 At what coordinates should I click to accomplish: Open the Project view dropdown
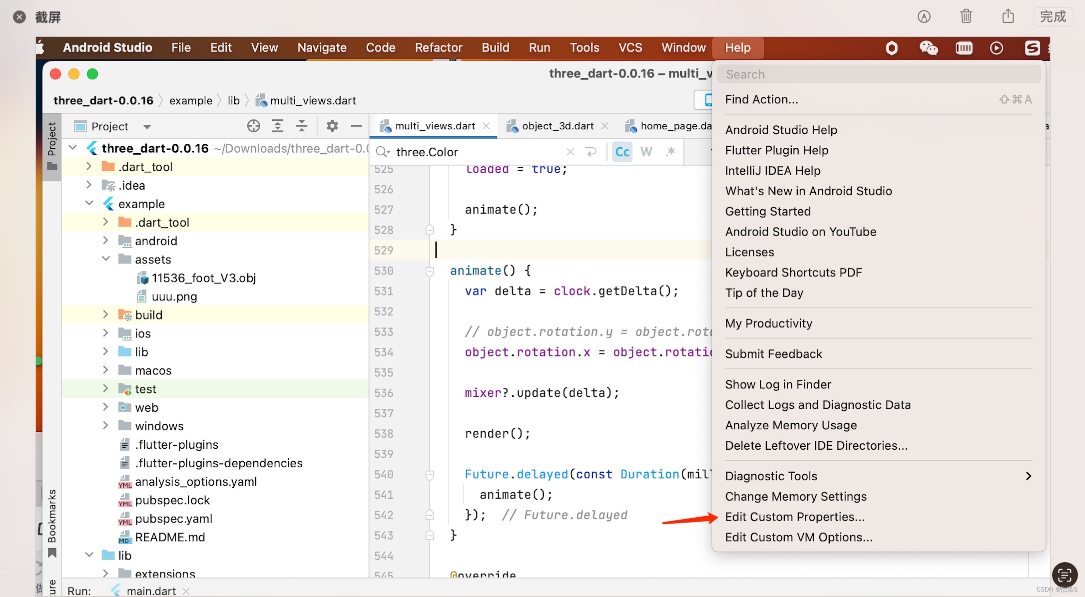(147, 127)
